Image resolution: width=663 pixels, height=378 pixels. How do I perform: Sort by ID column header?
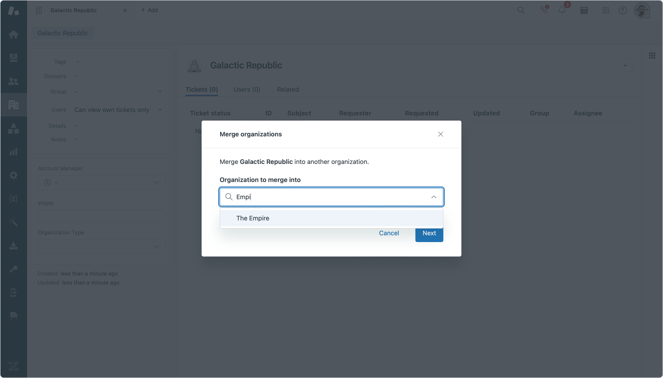click(x=268, y=113)
